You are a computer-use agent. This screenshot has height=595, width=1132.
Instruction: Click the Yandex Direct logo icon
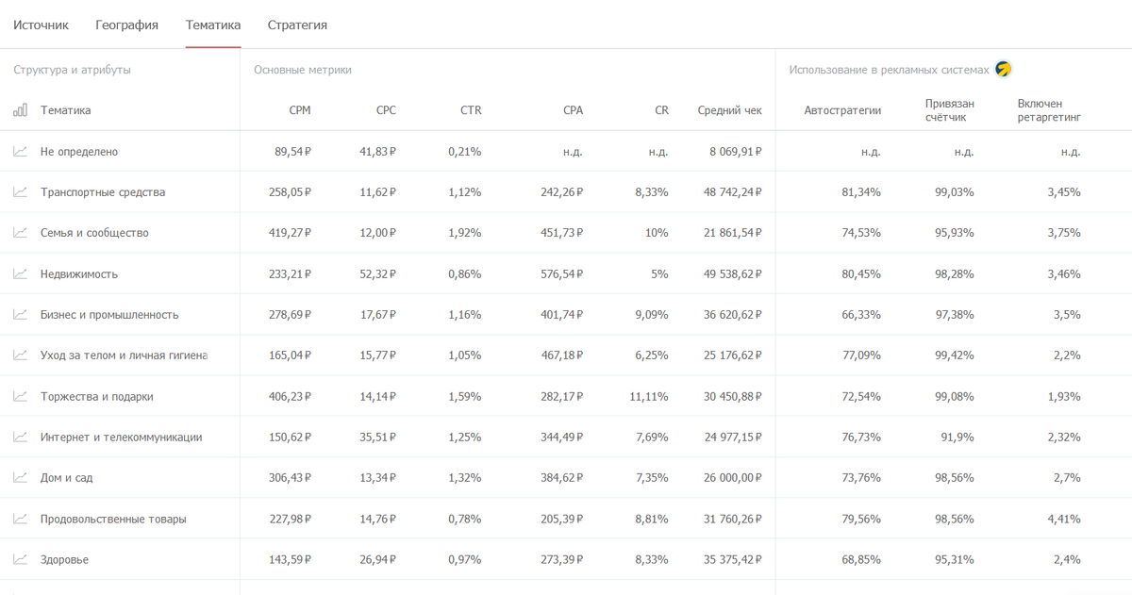(x=1003, y=70)
